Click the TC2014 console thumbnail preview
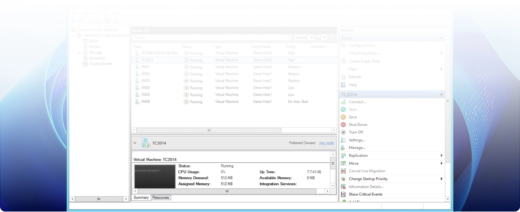Viewport: 520px width, 212px height. 155,177
